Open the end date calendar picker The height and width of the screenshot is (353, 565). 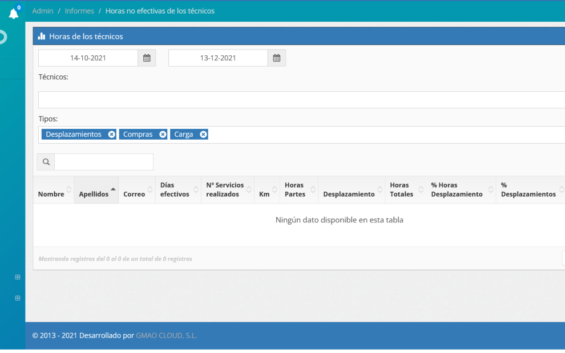pyautogui.click(x=276, y=58)
